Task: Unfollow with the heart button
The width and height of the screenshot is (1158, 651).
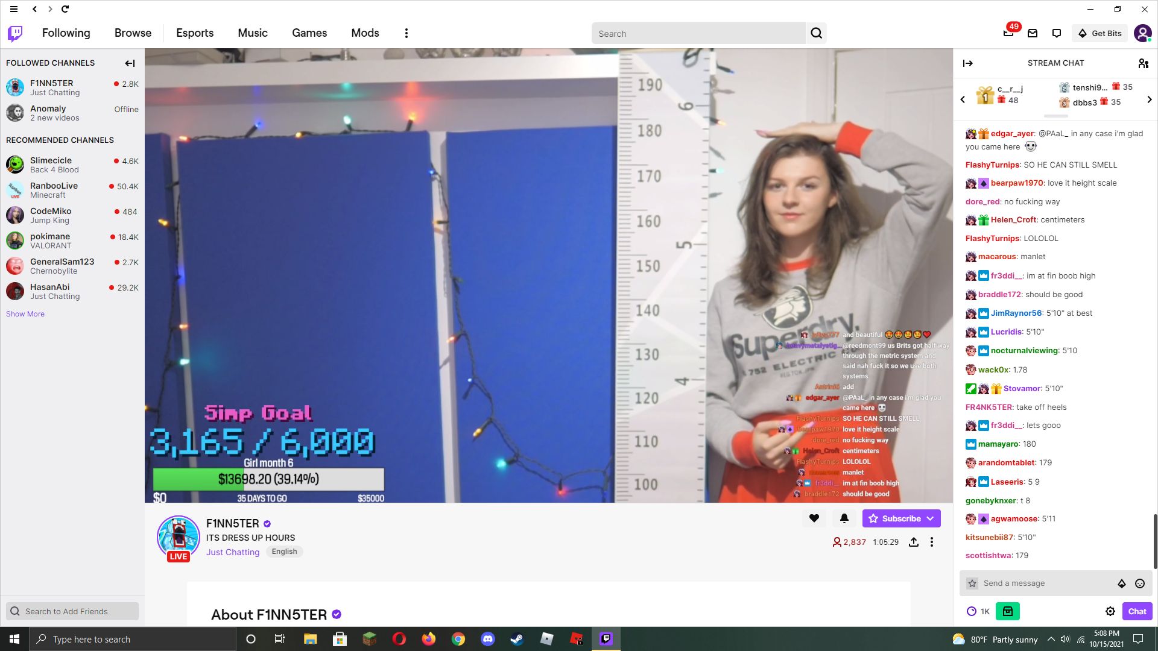Action: (814, 518)
